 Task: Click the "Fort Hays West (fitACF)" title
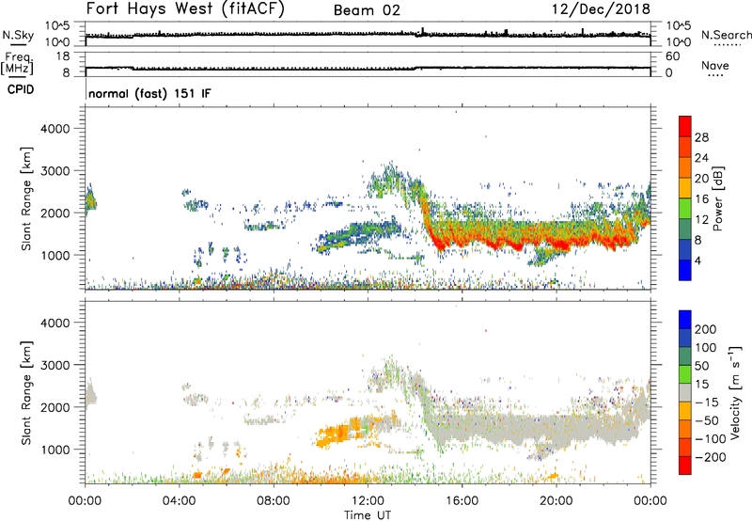(185, 9)
